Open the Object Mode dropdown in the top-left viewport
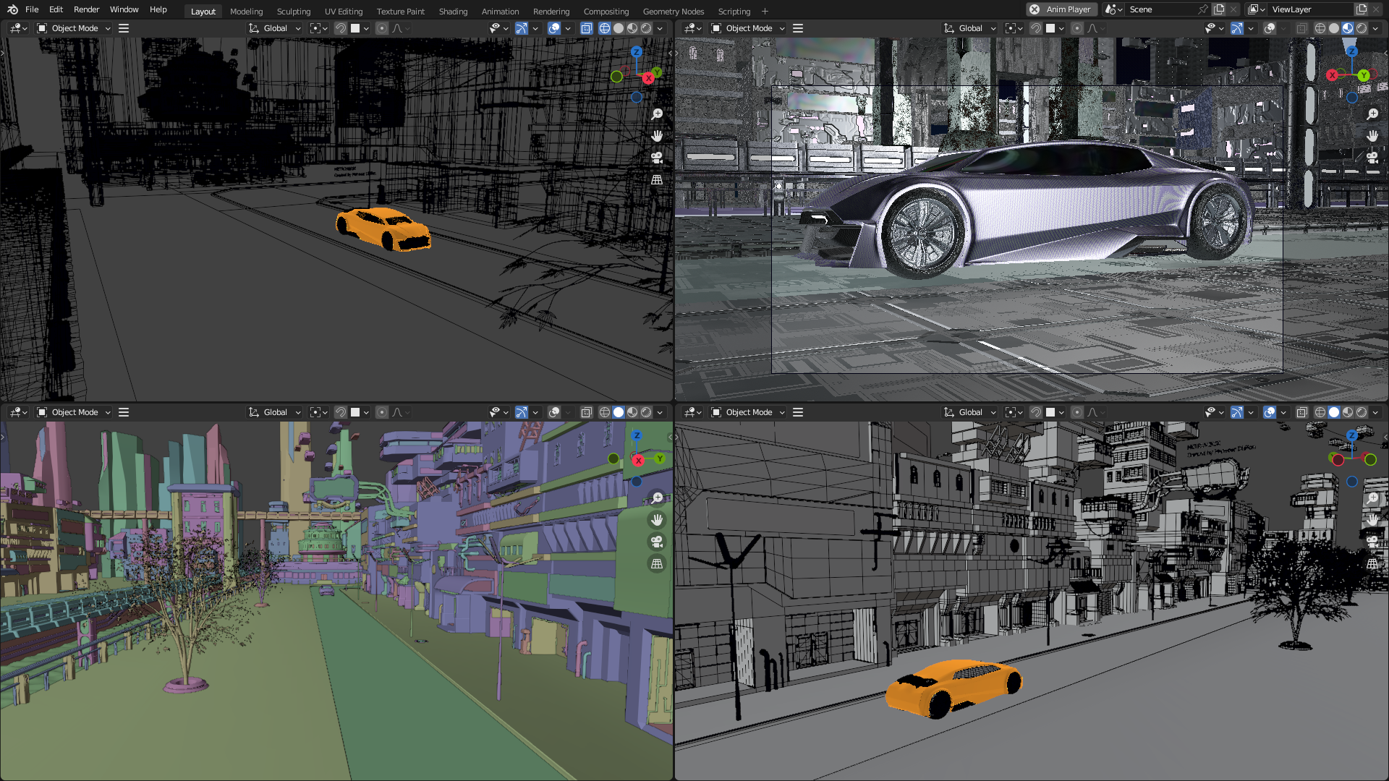The image size is (1389, 781). pos(75,28)
